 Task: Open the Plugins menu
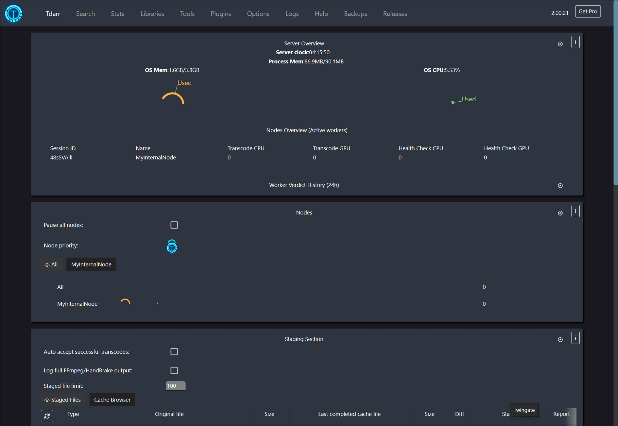click(x=221, y=14)
